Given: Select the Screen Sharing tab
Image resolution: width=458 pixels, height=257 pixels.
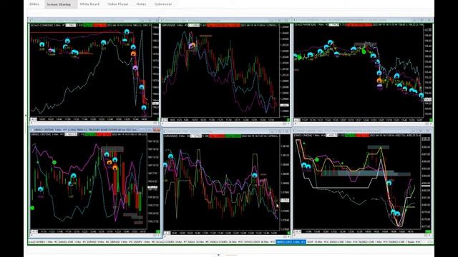Looking at the screenshot, I should coord(59,4).
